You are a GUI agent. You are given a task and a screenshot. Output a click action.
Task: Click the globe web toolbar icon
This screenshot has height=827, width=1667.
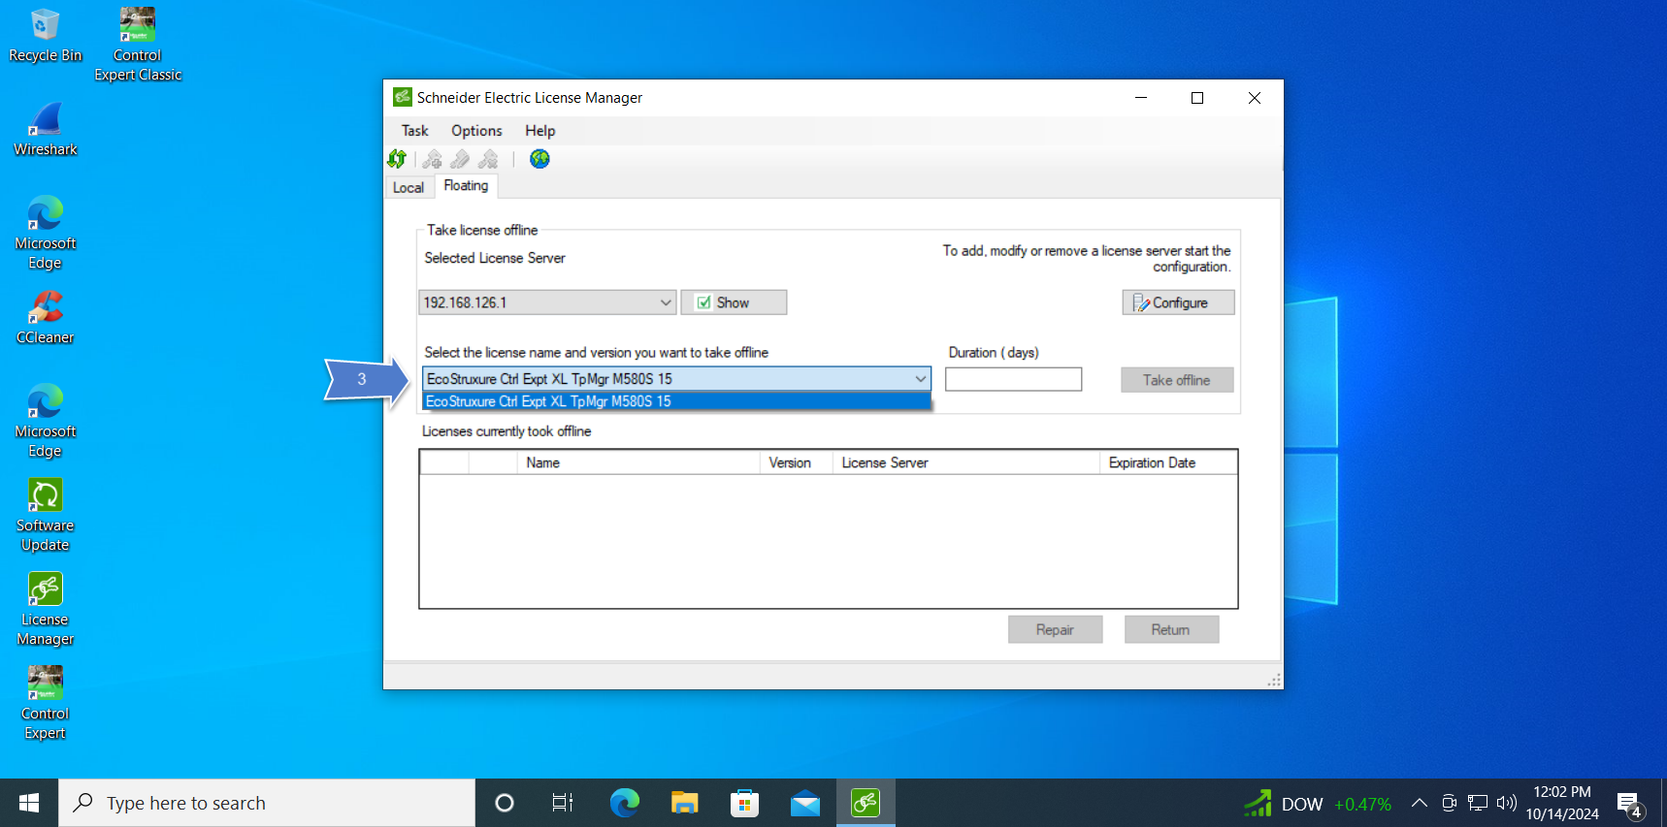539,159
